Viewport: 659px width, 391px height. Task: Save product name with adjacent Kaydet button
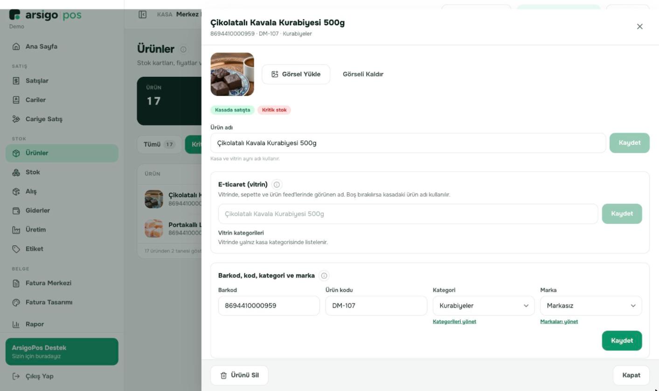pyautogui.click(x=630, y=143)
